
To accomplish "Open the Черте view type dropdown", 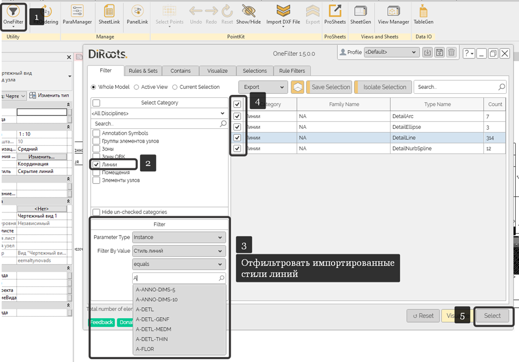I will [13, 96].
